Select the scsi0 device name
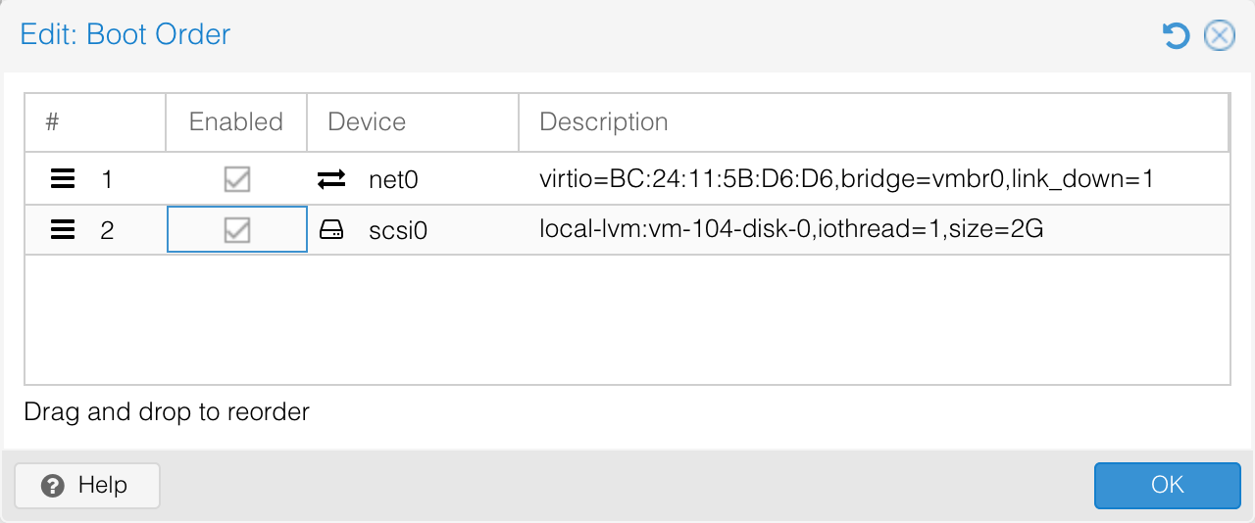 click(399, 231)
